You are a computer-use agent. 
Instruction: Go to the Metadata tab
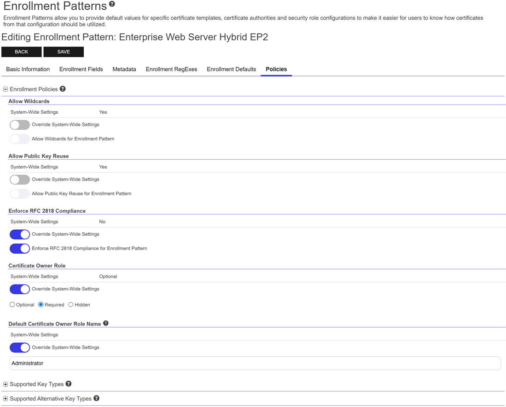click(x=124, y=69)
